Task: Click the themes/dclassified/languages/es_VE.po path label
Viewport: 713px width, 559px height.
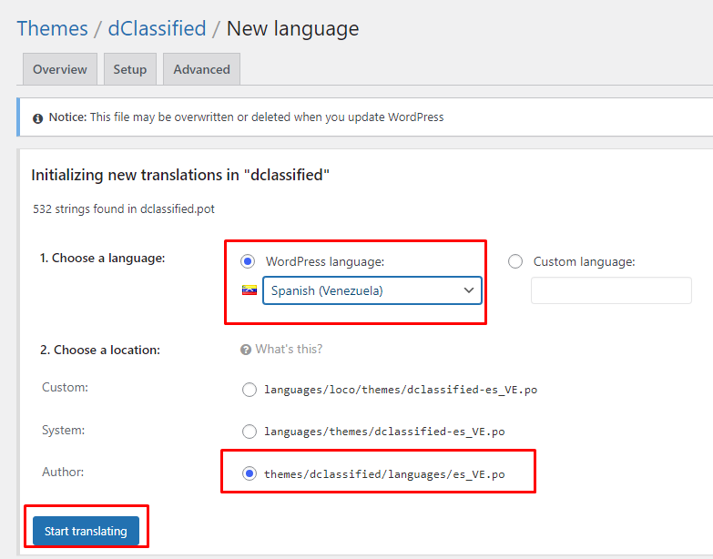Action: tap(384, 474)
